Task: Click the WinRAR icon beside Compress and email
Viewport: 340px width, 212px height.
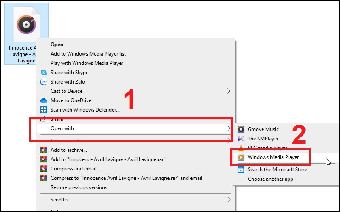Action: (44, 168)
